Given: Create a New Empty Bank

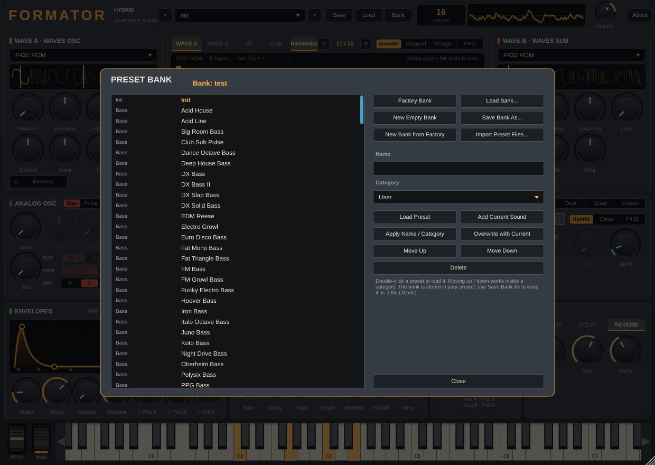Looking at the screenshot, I should [415, 118].
